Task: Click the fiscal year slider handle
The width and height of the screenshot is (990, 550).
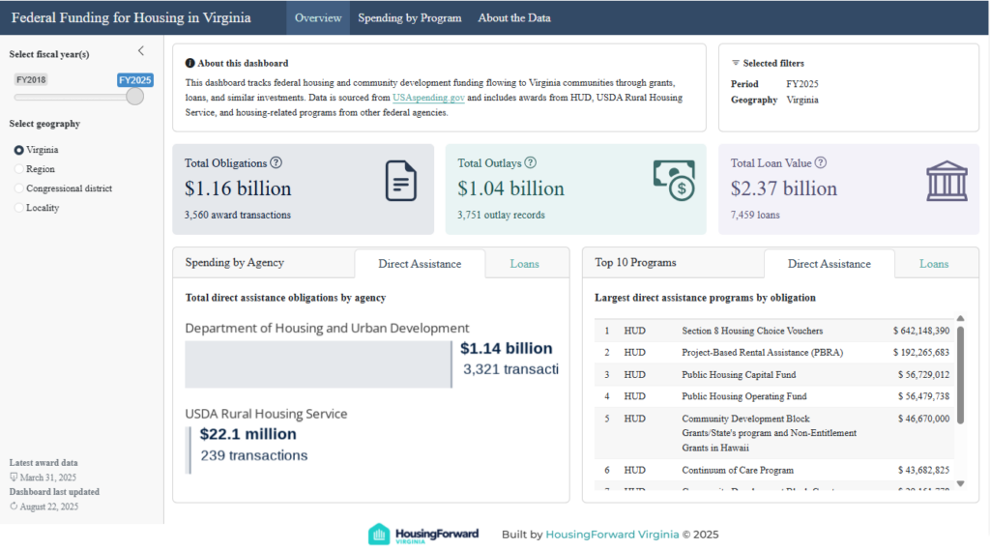Action: [x=135, y=97]
